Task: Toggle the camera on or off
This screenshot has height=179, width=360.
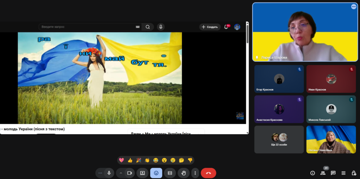Action: click(129, 173)
